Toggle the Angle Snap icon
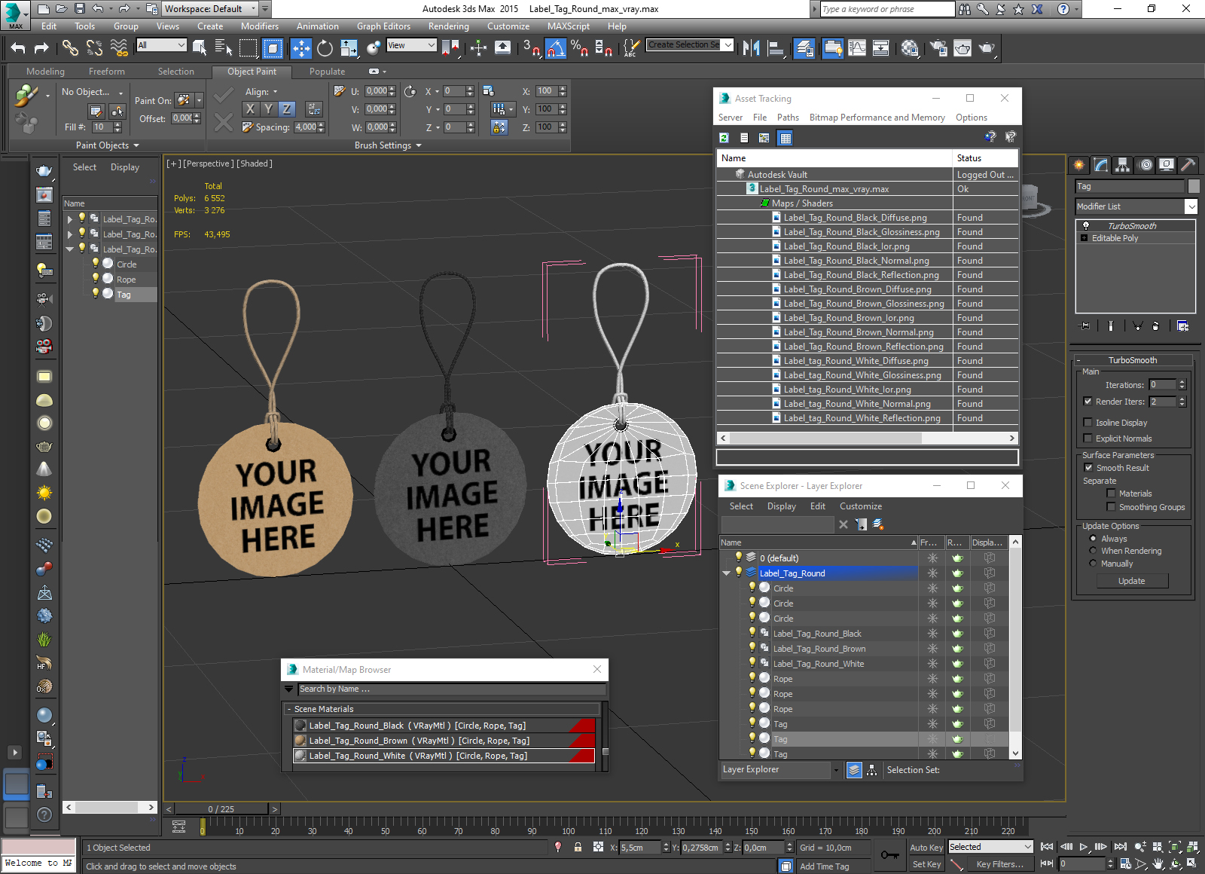Image resolution: width=1205 pixels, height=874 pixels. coord(556,48)
